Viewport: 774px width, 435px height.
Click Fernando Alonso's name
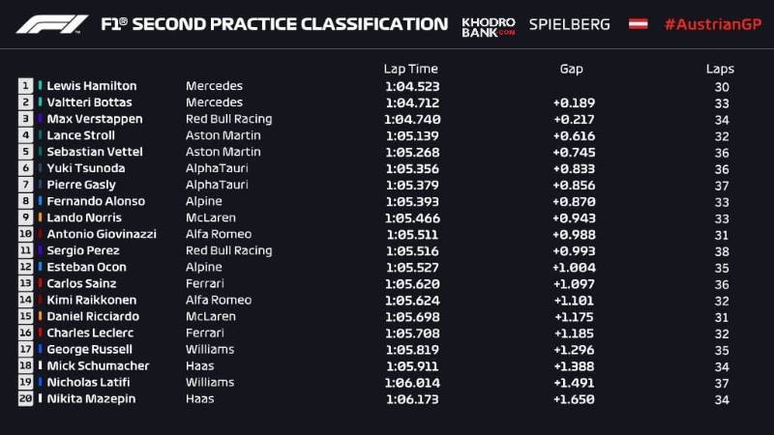(96, 201)
